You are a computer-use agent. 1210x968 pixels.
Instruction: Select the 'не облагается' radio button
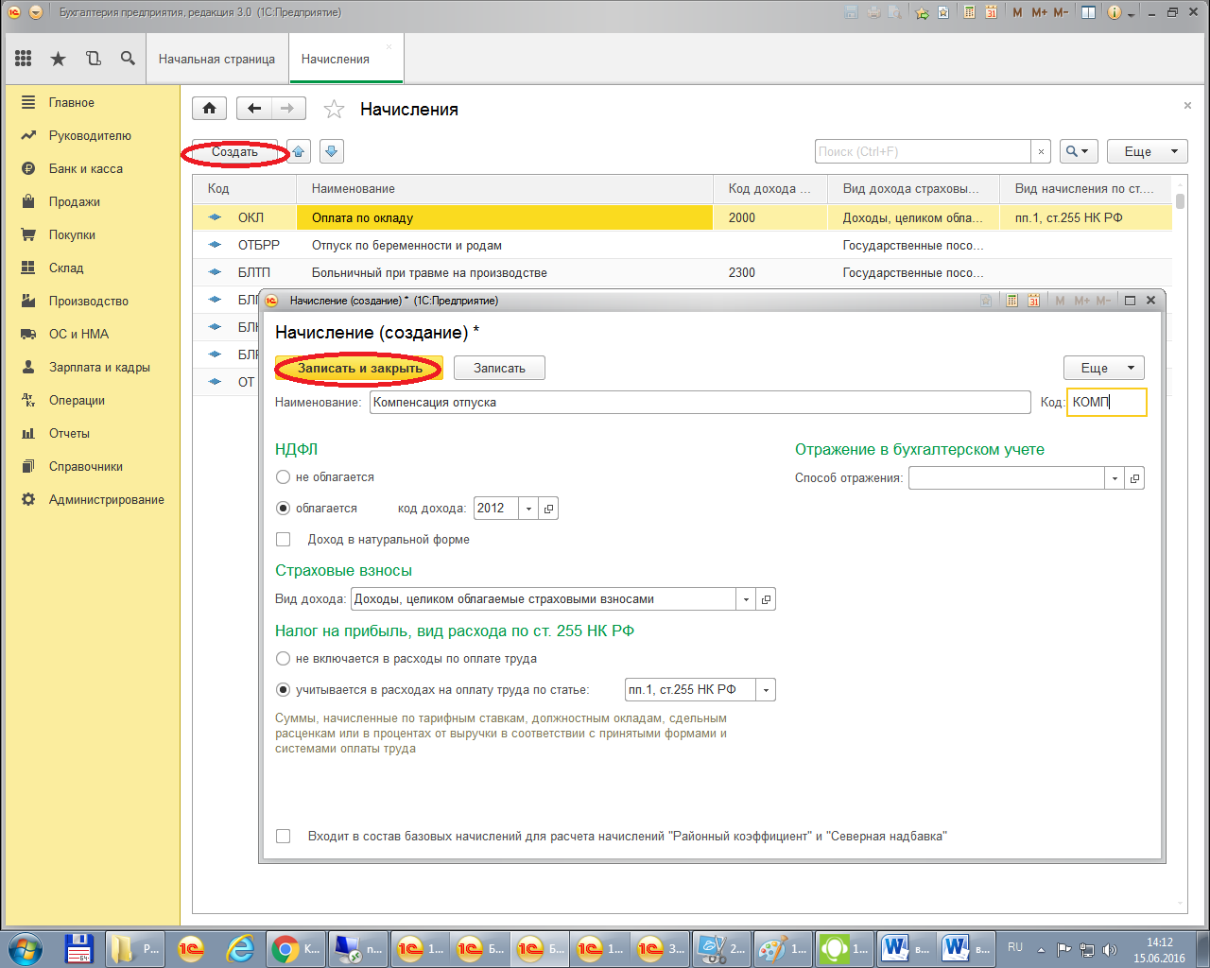(x=283, y=477)
